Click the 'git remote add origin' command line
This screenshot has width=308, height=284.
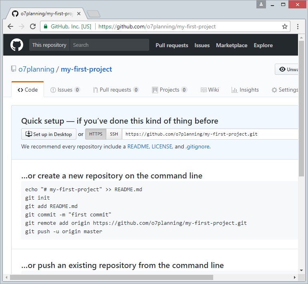point(136,223)
